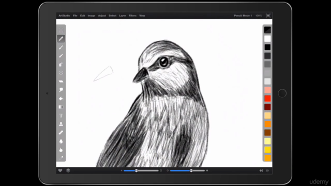The image size is (331, 186).
Task: Pick the brown swatch
Action: [267, 133]
